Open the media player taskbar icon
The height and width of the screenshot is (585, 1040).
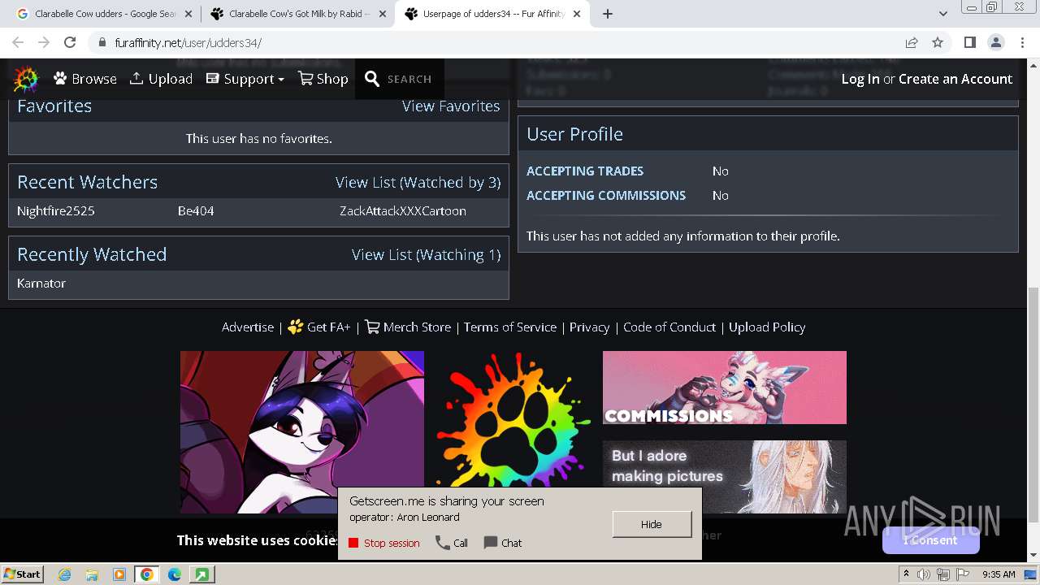(x=119, y=574)
